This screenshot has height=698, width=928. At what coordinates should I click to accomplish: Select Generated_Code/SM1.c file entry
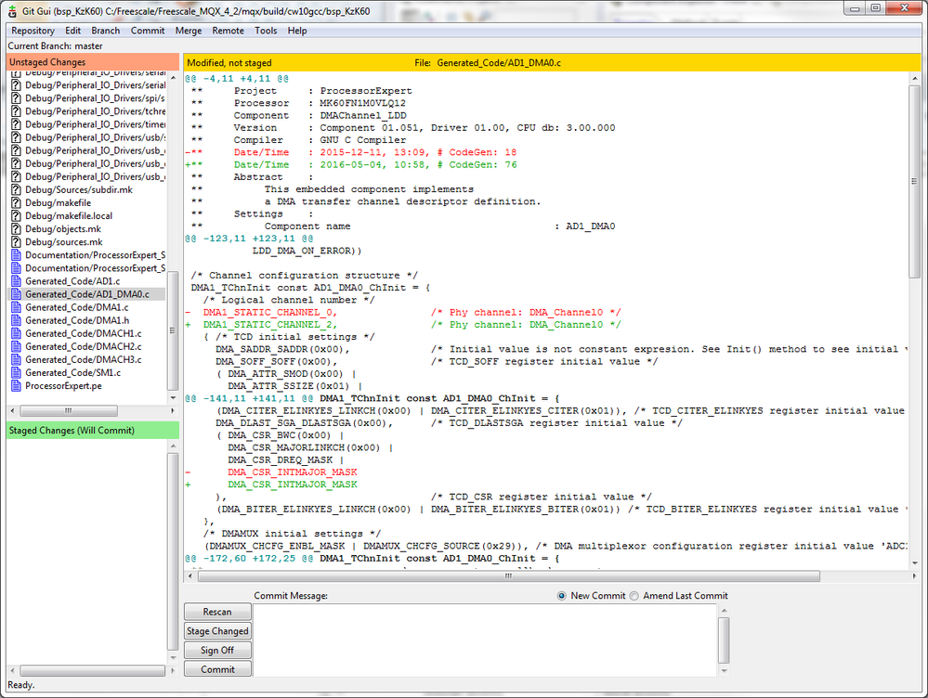(72, 372)
